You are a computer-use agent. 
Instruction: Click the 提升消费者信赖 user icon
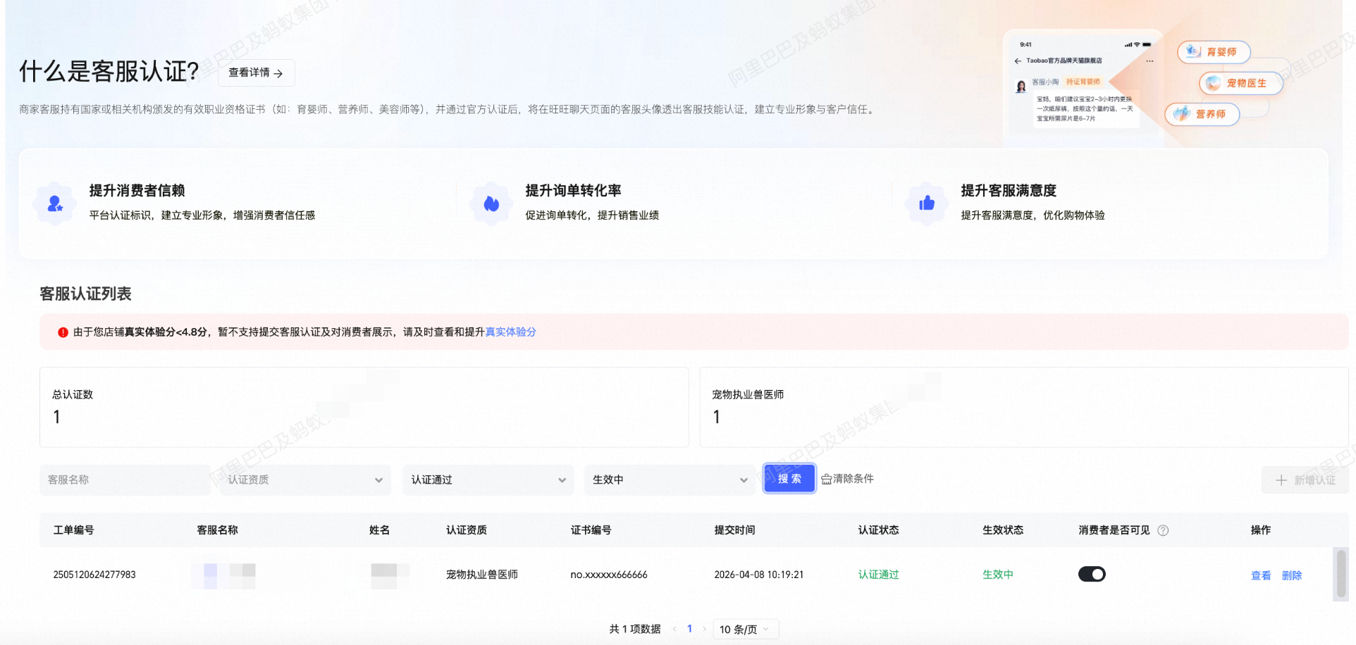pos(54,204)
